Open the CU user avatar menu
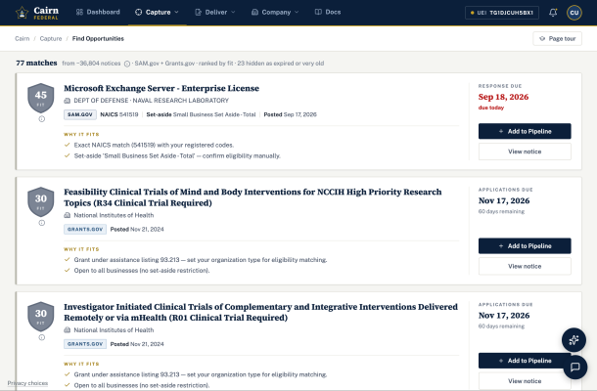Image resolution: width=597 pixels, height=391 pixels. pyautogui.click(x=574, y=13)
